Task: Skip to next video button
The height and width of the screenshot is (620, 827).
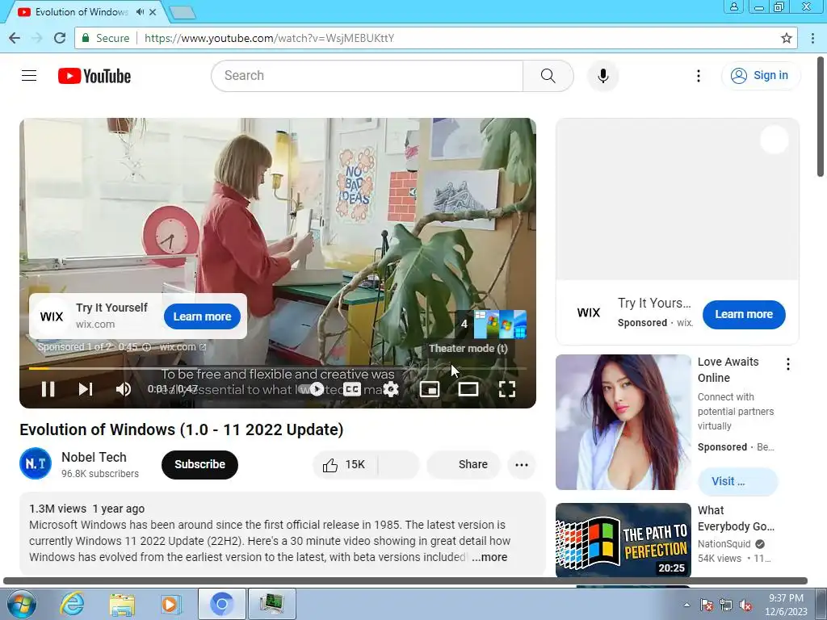Action: click(86, 389)
